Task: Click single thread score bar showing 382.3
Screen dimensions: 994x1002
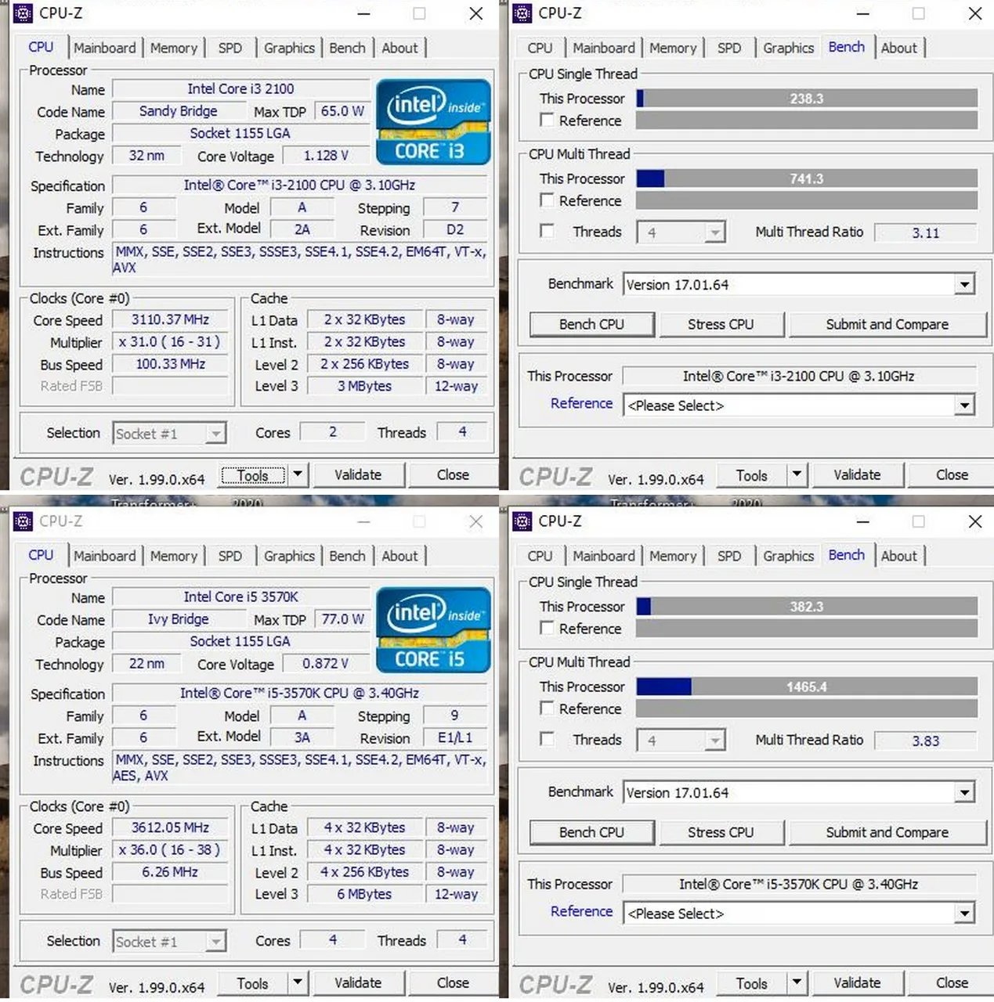Action: pyautogui.click(x=807, y=607)
